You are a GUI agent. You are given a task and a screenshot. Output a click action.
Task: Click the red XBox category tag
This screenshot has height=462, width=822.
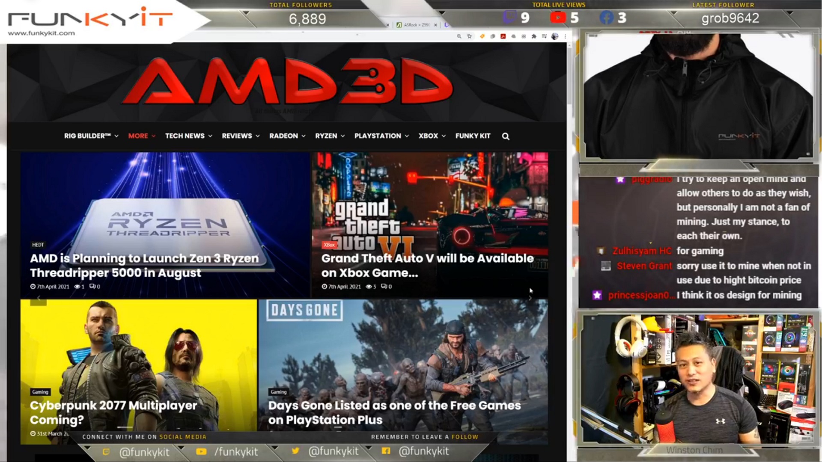click(x=329, y=245)
